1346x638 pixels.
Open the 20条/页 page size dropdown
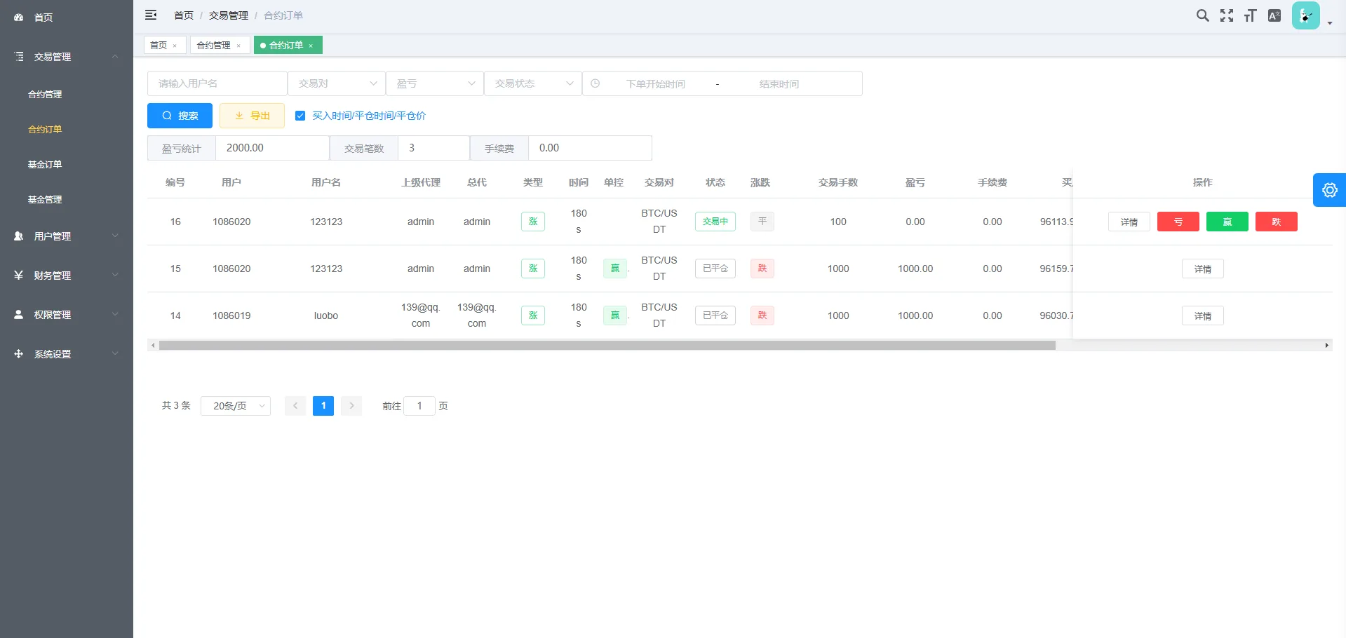(x=235, y=406)
